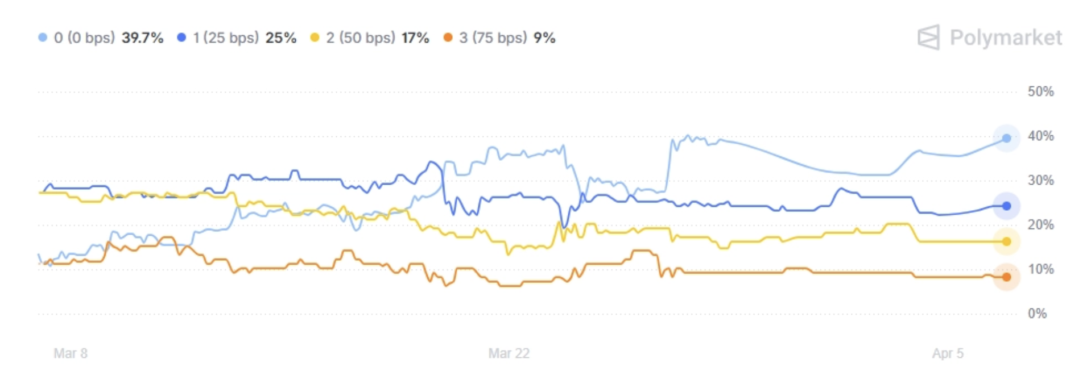
Task: Click the Mar 22 date label
Action: coord(509,353)
